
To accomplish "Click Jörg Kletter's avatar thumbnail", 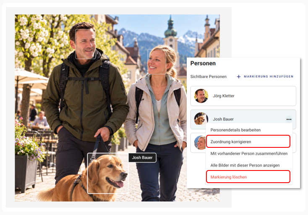I will 201,96.
